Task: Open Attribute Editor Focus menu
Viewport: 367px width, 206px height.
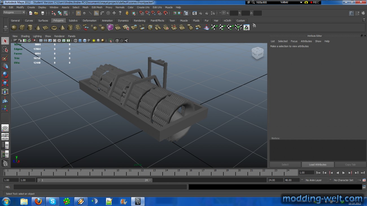Action: (x=294, y=41)
